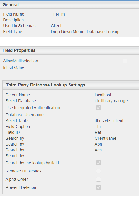Click the Acn search by value
The image size is (139, 200).
[98, 150]
